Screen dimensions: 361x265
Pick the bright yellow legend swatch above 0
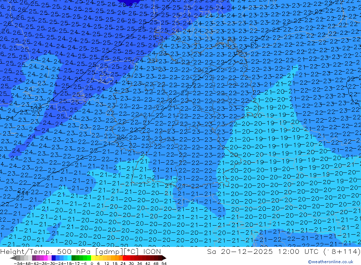pos(93,258)
